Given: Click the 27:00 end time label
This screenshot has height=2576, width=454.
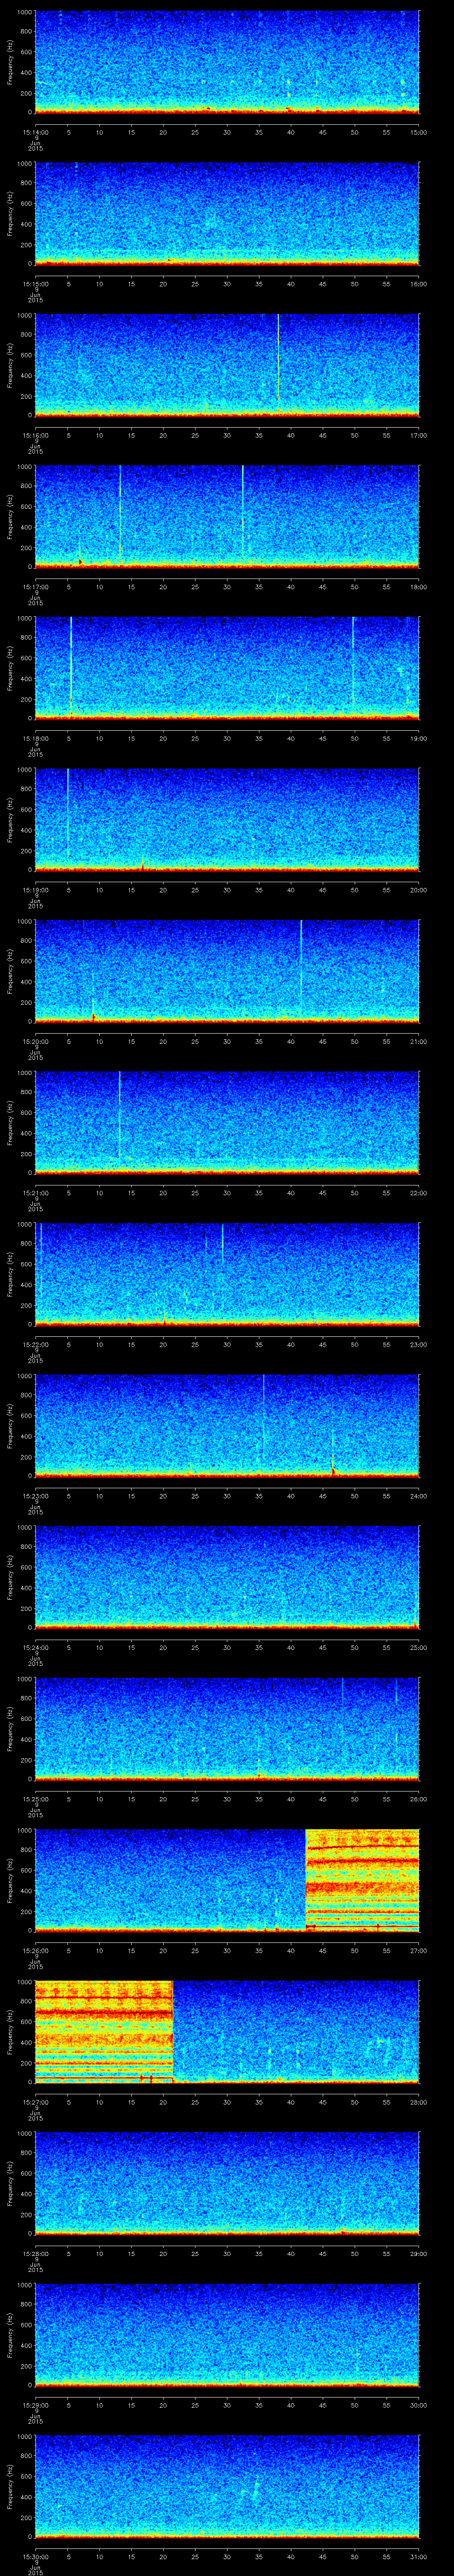Looking at the screenshot, I should click(x=418, y=1951).
